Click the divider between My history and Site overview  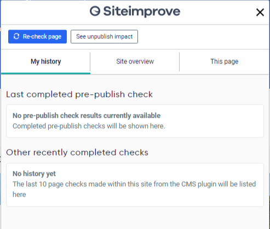point(90,61)
